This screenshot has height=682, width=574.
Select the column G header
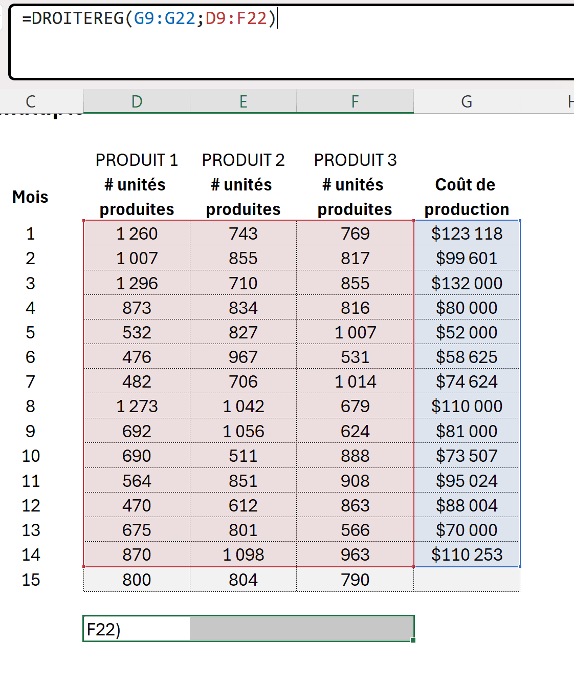tap(467, 101)
